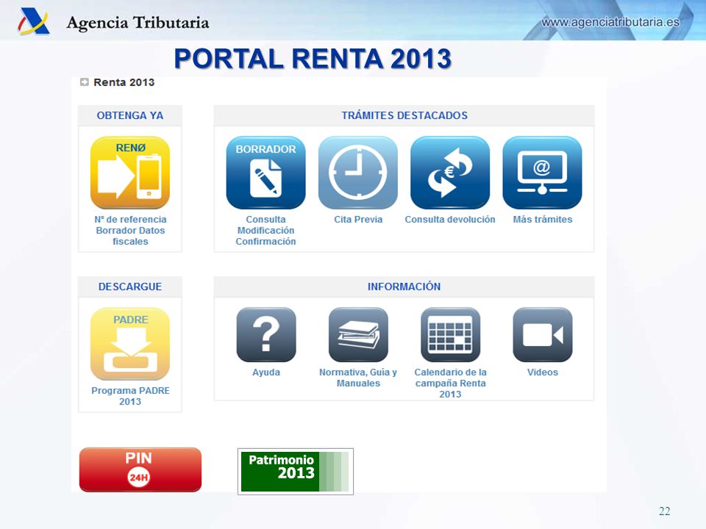Visit www.agenciatributaria.es address

(x=610, y=22)
